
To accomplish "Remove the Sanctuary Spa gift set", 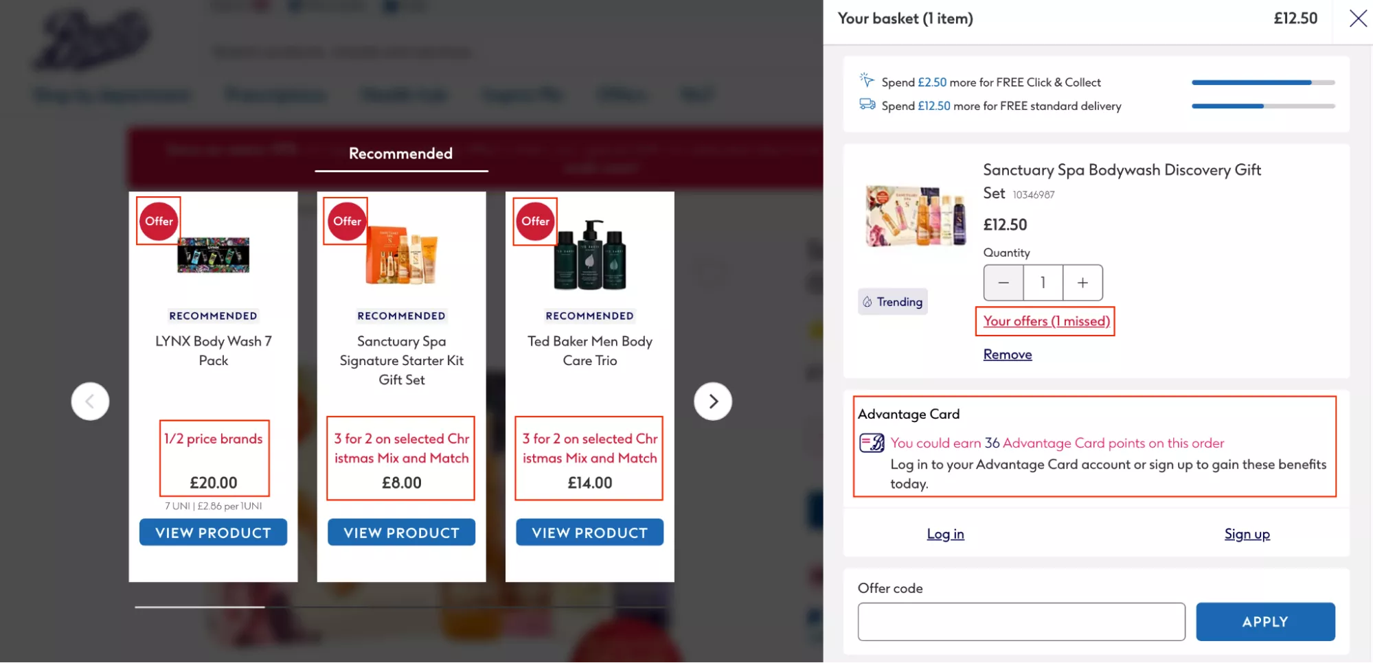I will 1007,355.
